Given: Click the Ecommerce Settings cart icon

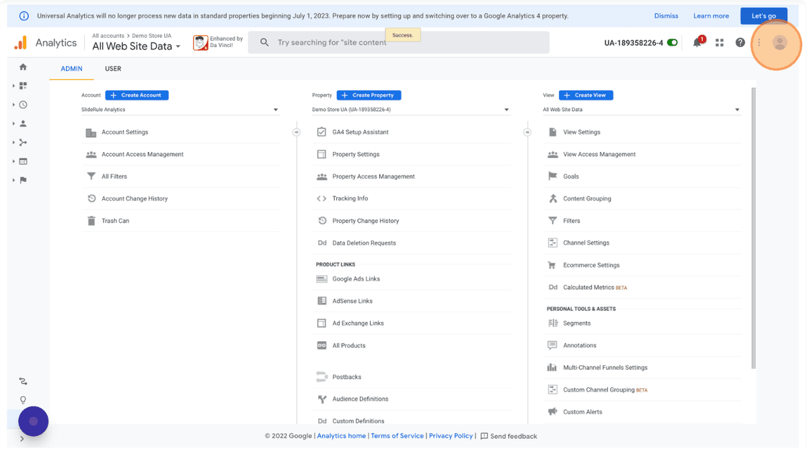Looking at the screenshot, I should 553,265.
